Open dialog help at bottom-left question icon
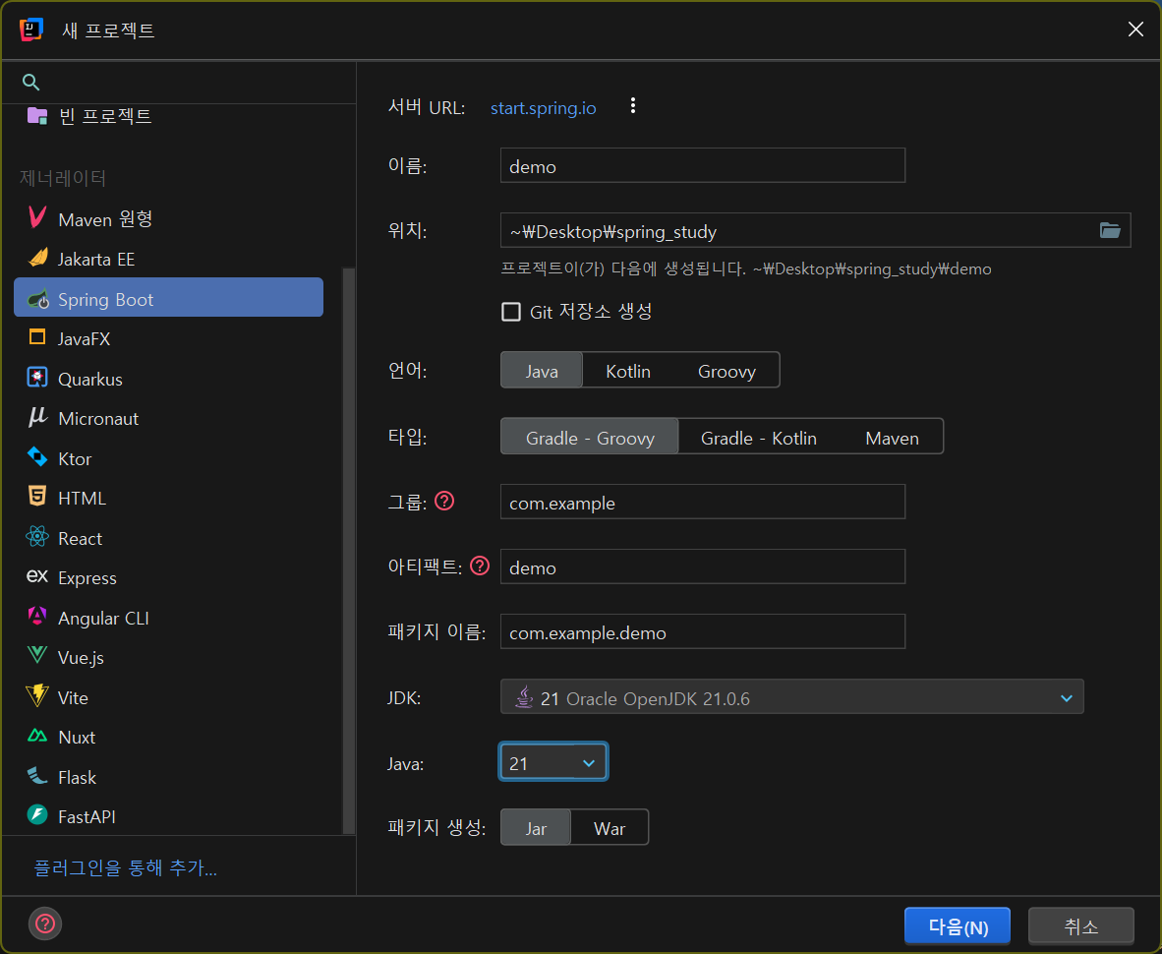Image resolution: width=1162 pixels, height=954 pixels. [x=45, y=924]
